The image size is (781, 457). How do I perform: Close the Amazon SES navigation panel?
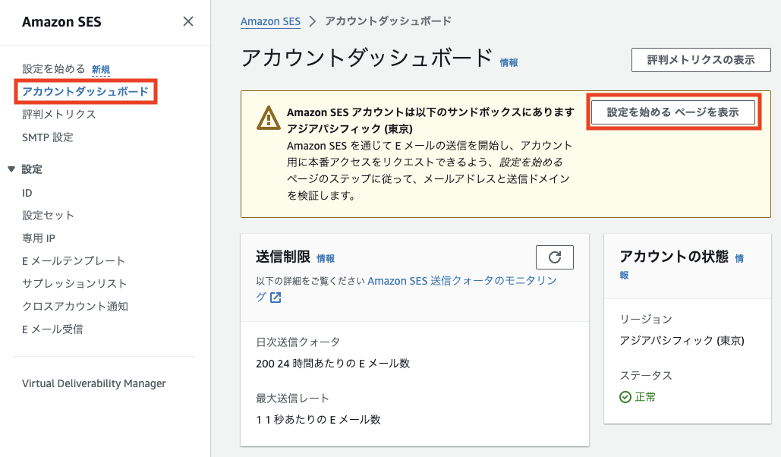point(188,21)
